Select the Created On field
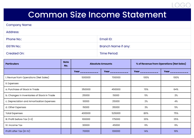 51,53
